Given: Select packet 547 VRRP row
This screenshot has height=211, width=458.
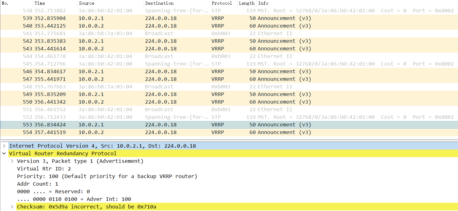Looking at the screenshot, I should (x=229, y=79).
